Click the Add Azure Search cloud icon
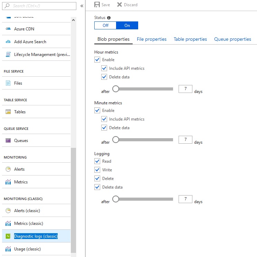The height and width of the screenshot is (257, 257). coord(8,42)
